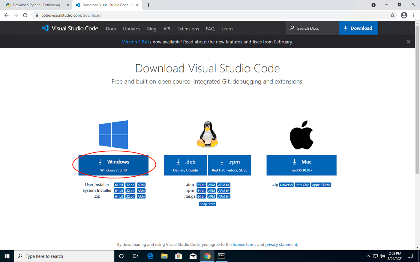Choose the Apple Silicon zip download
Screen dimensions: 420x262
321,184
